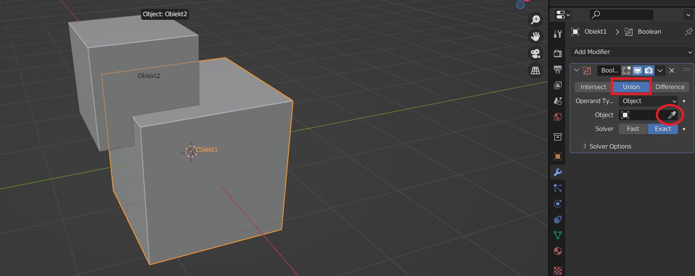Toggle modifier display in Edit Mode
This screenshot has width=695, height=276.
pyautogui.click(x=626, y=70)
